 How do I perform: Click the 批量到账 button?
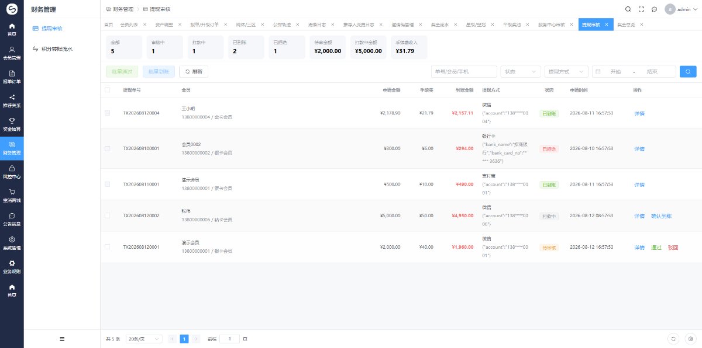point(159,71)
